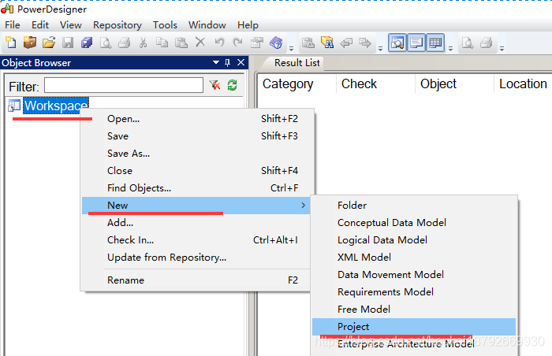The height and width of the screenshot is (356, 552).
Task: Clear the Object Browser filter icon
Action: [x=214, y=85]
